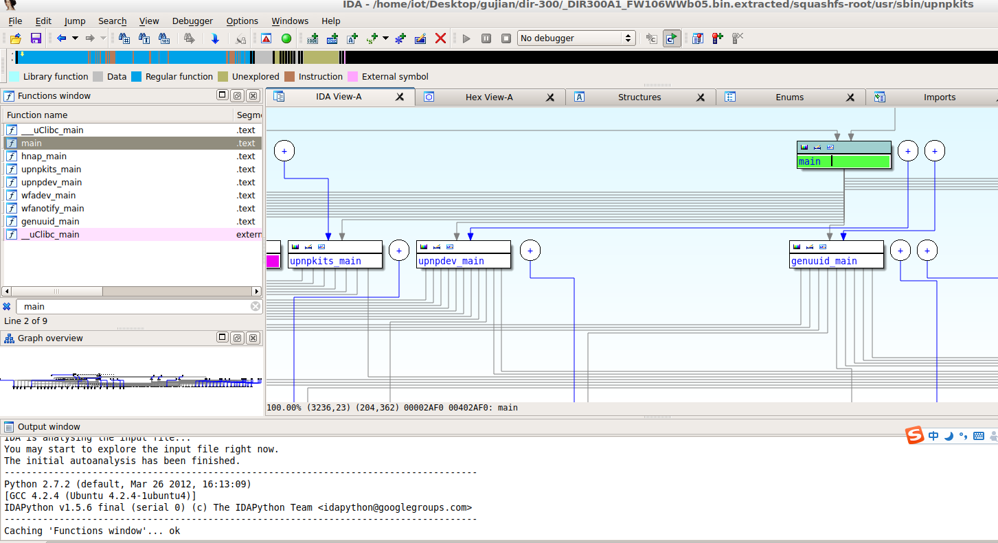Screen dimensions: 998x543
Task: Open the Jump menu
Action: click(x=74, y=21)
